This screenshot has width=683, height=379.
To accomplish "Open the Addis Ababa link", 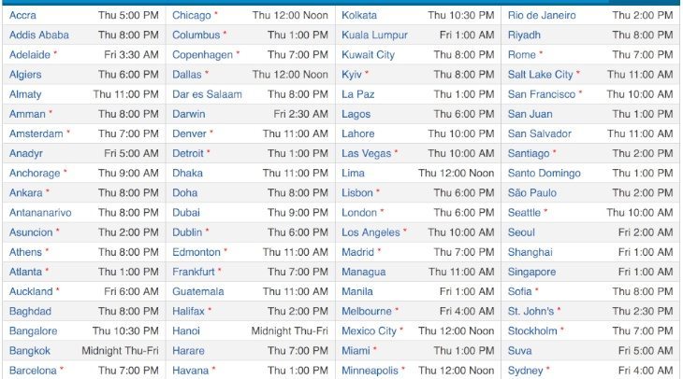I will click(38, 35).
